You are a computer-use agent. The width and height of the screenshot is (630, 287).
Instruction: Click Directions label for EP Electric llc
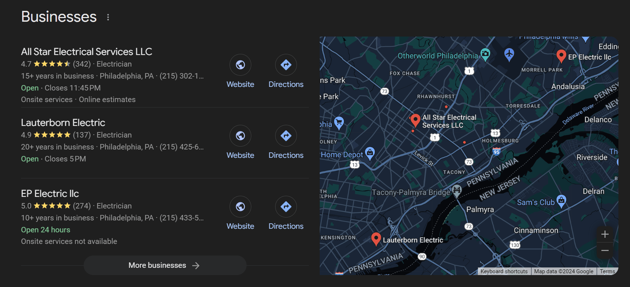(x=286, y=226)
